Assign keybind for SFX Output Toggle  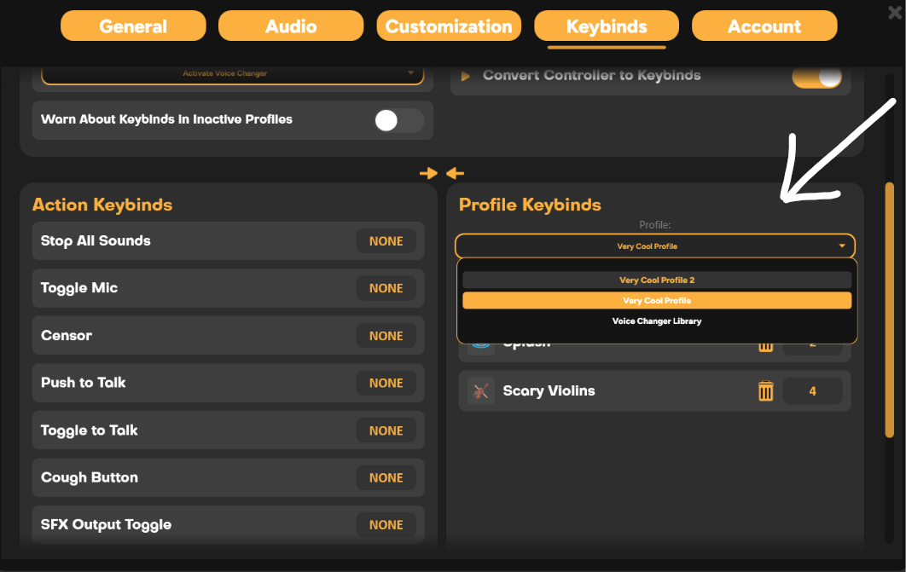386,525
